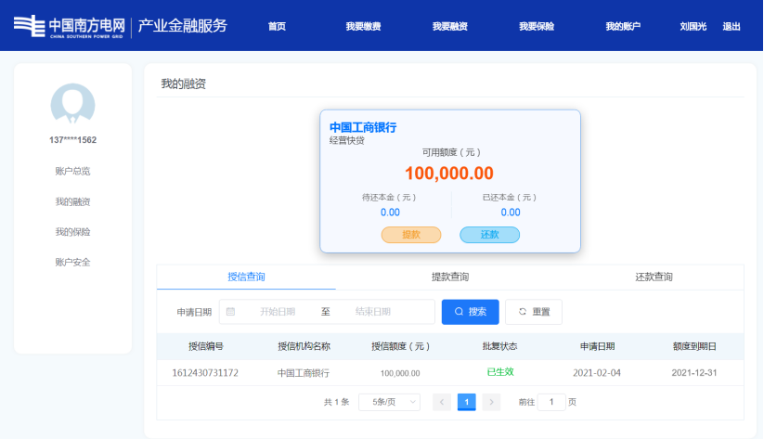Click the 额度到期日 column header
Screen dimensions: 764x439
click(694, 346)
